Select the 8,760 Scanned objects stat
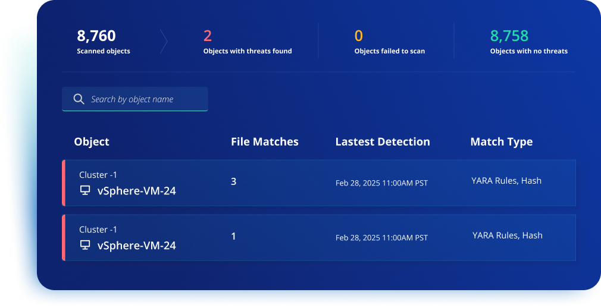The width and height of the screenshot is (601, 308). click(104, 42)
